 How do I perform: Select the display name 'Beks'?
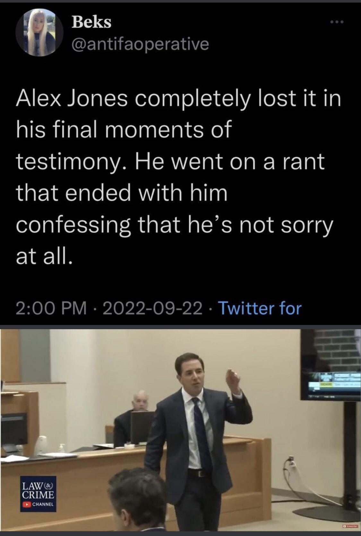coord(91,22)
